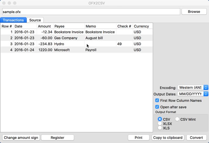This screenshot has width=209, height=143.
Task: Click the date in the Gas Company row
Action: pos(25,38)
